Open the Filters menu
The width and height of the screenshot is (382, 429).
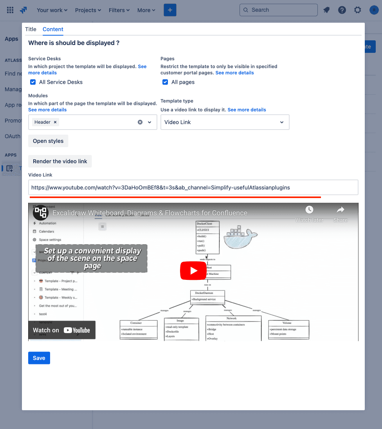[x=119, y=10]
